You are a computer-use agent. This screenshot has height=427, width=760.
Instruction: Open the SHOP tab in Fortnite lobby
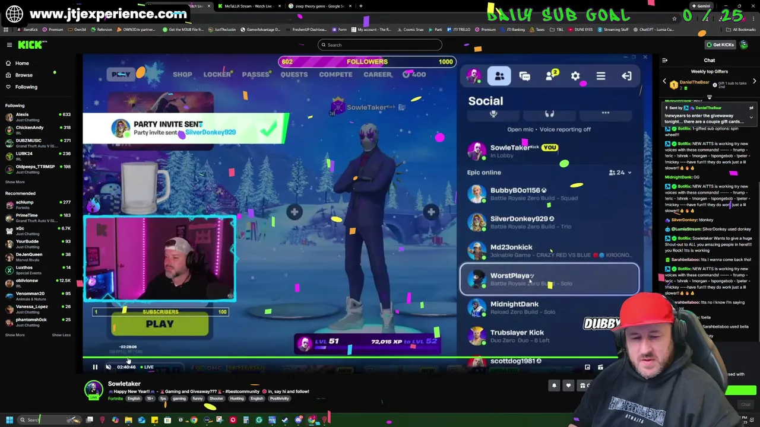point(182,75)
